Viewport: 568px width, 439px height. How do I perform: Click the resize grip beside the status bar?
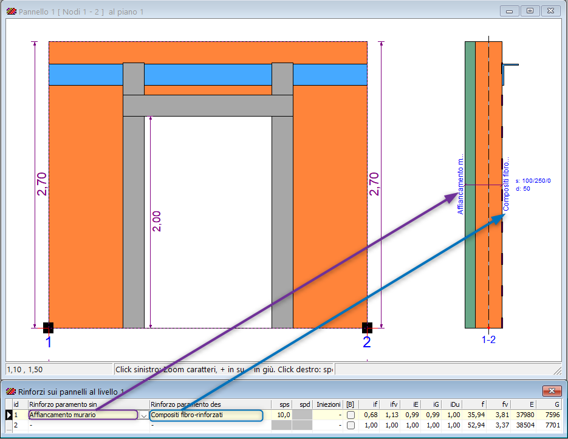coord(557,369)
